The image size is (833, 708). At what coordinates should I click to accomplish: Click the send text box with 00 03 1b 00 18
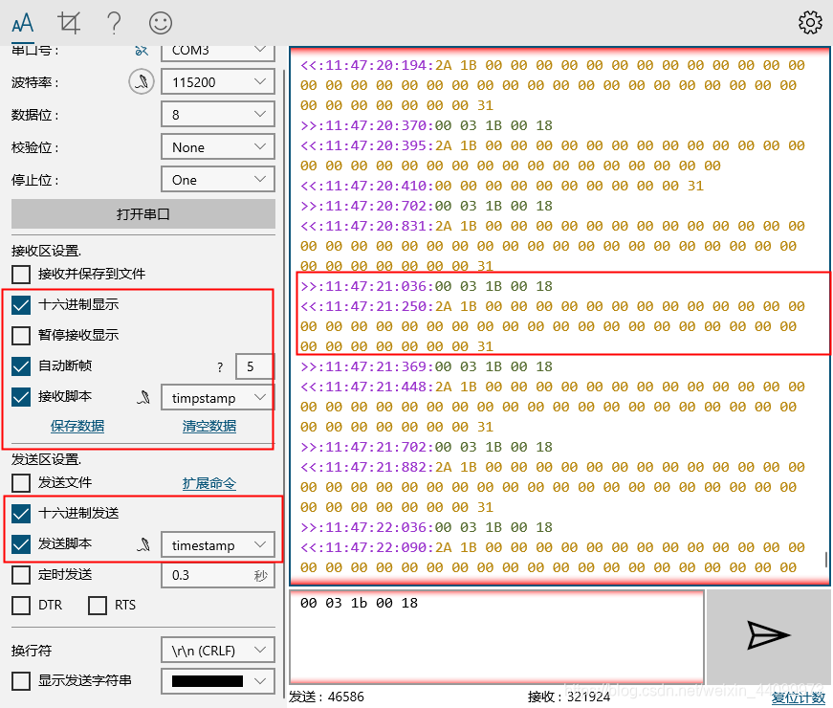pyautogui.click(x=496, y=636)
